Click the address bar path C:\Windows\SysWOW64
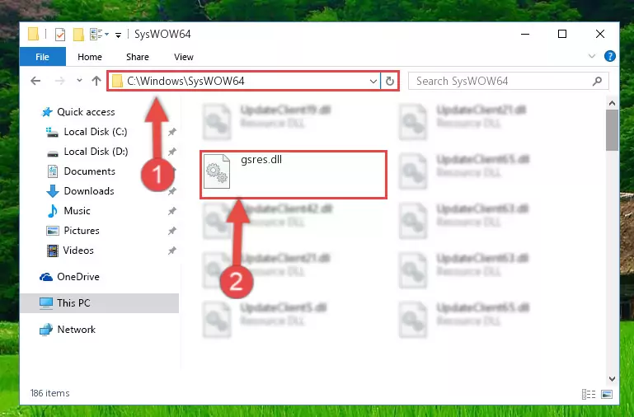 click(186, 81)
